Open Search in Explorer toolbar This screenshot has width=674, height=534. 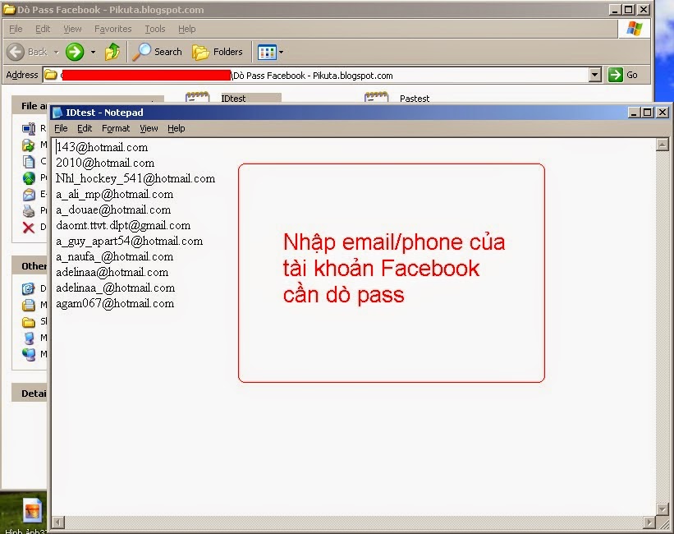pos(157,52)
